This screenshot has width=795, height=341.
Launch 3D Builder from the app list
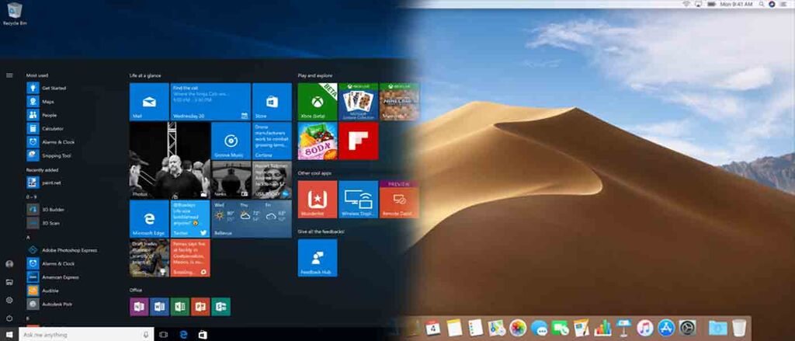46,209
